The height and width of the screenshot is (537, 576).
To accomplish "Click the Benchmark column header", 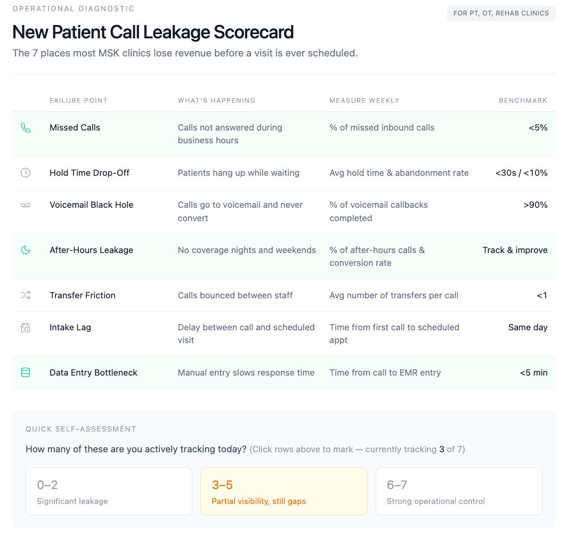I will click(523, 101).
